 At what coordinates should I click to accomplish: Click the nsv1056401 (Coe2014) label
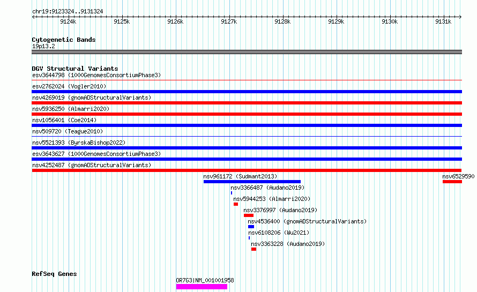pos(64,120)
